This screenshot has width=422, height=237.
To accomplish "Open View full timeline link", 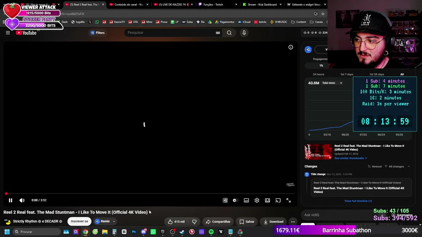I will [x=358, y=201].
